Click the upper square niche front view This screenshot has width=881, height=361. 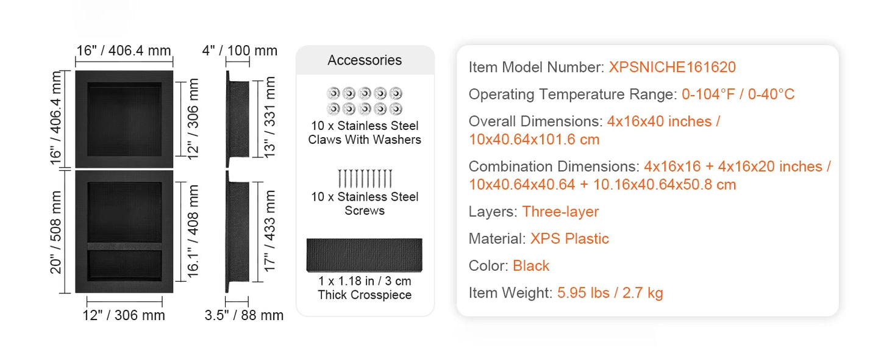pyautogui.click(x=124, y=120)
